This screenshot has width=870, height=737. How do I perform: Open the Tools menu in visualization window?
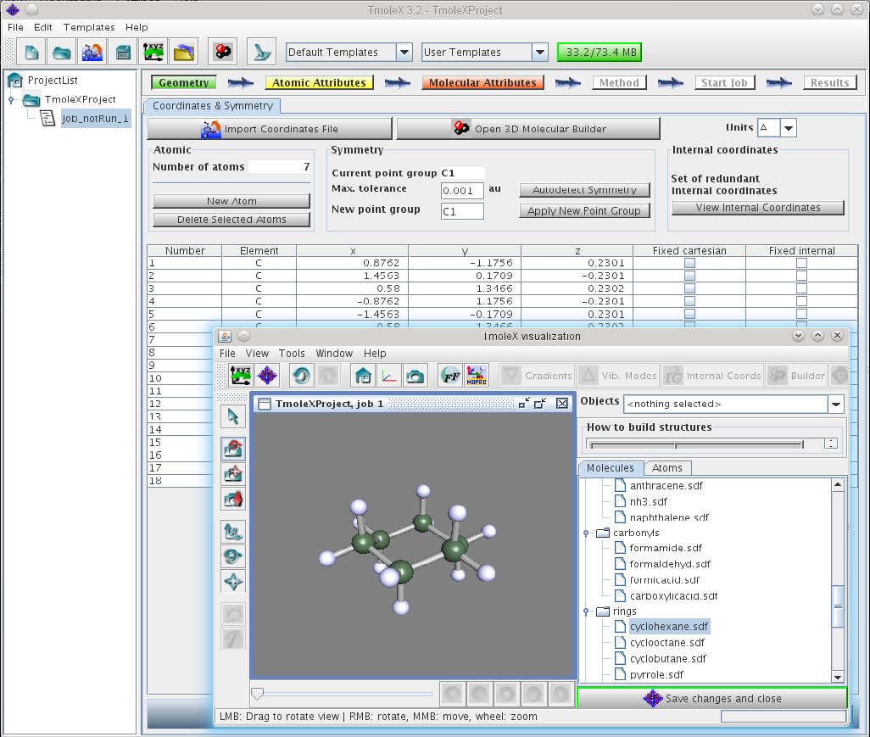[x=292, y=354]
